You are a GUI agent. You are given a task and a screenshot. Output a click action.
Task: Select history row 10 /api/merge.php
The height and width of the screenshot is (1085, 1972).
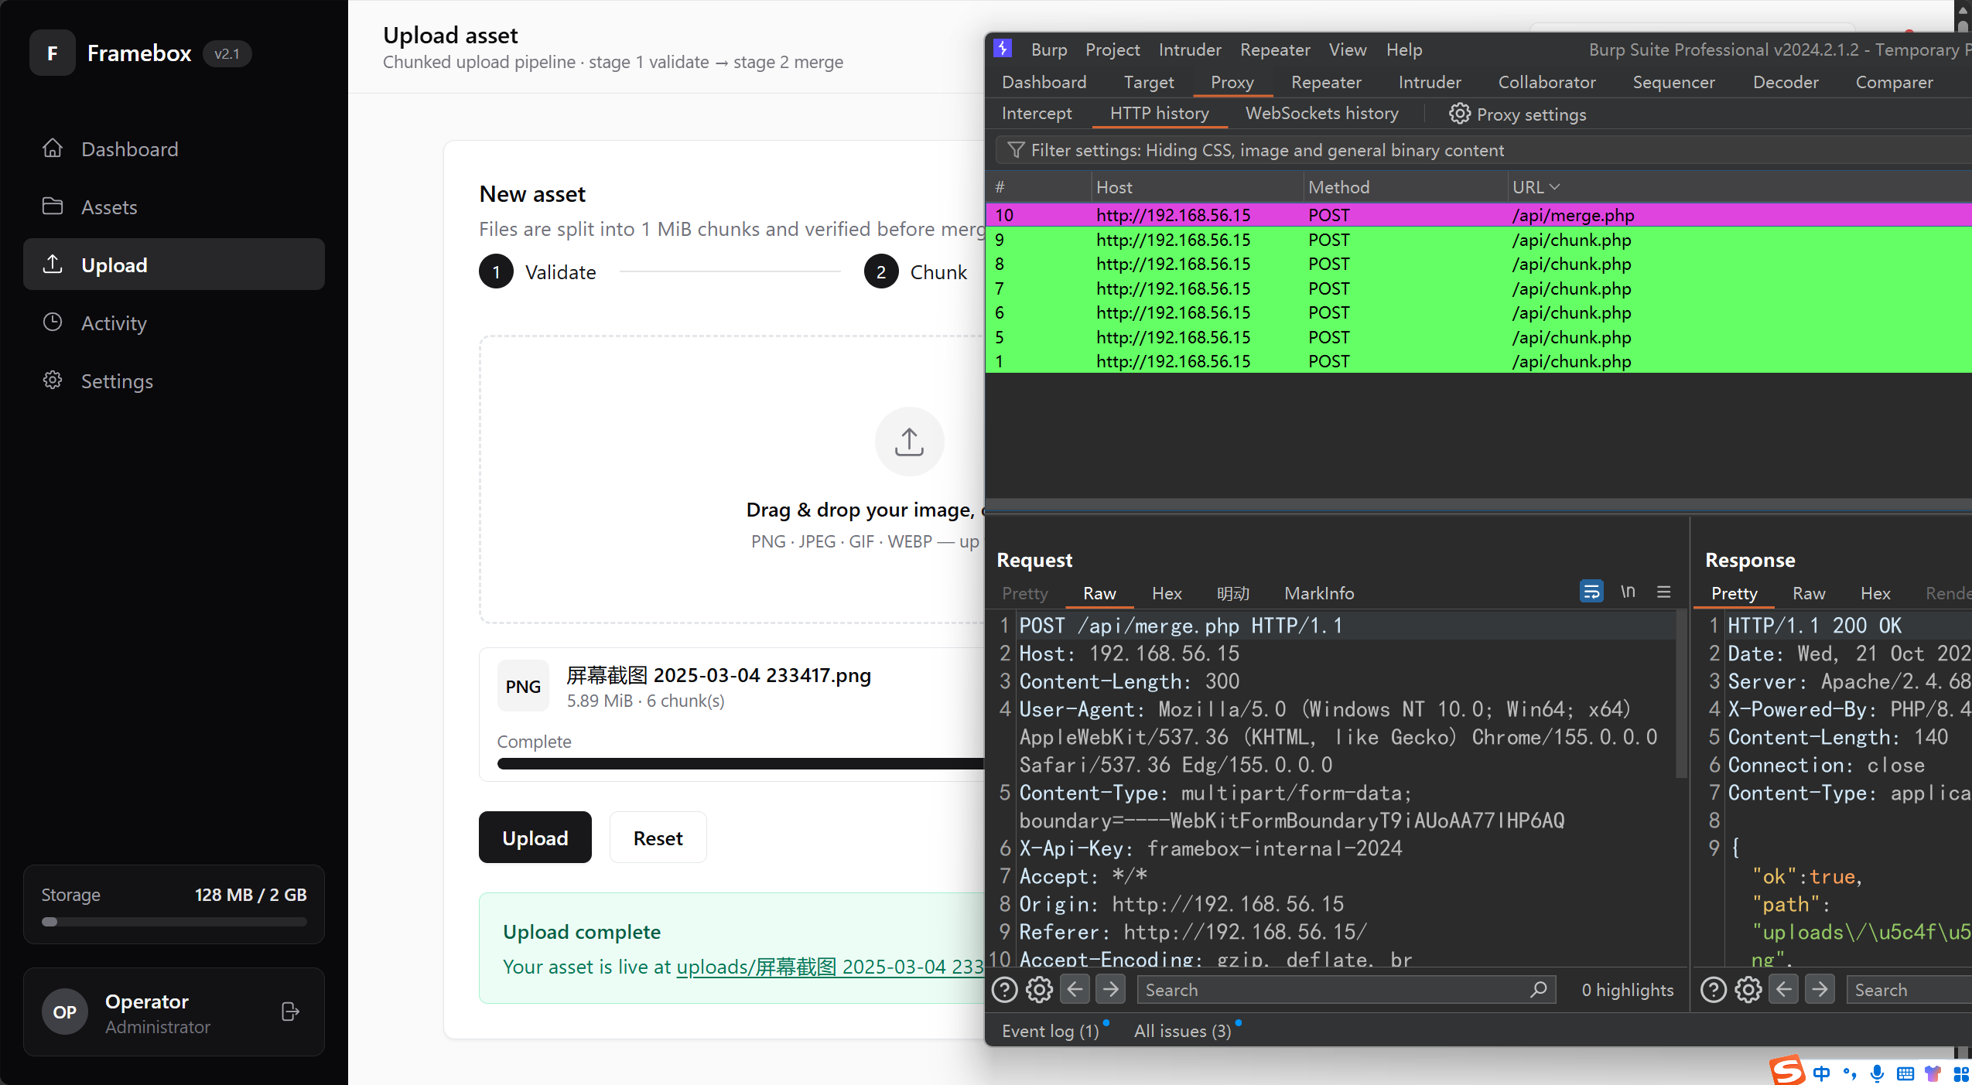pos(1478,215)
